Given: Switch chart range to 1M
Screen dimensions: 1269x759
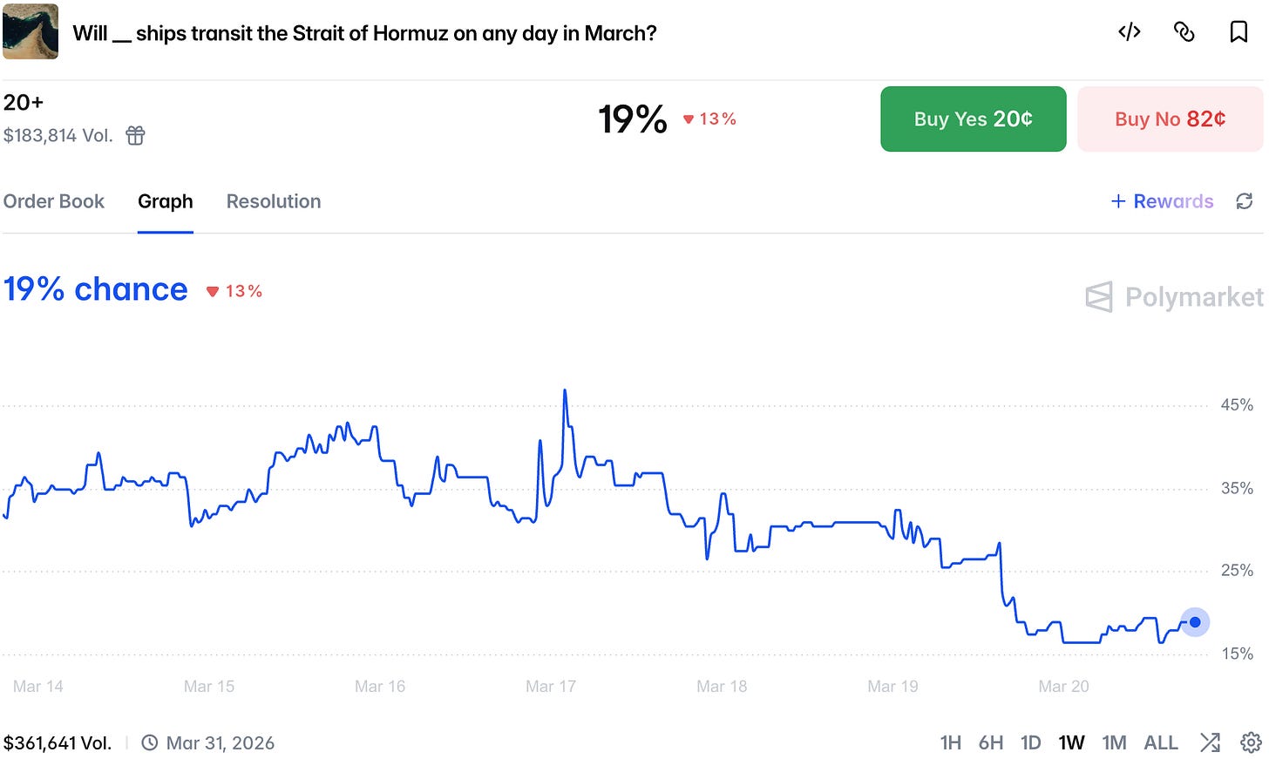Looking at the screenshot, I should pos(1114,742).
